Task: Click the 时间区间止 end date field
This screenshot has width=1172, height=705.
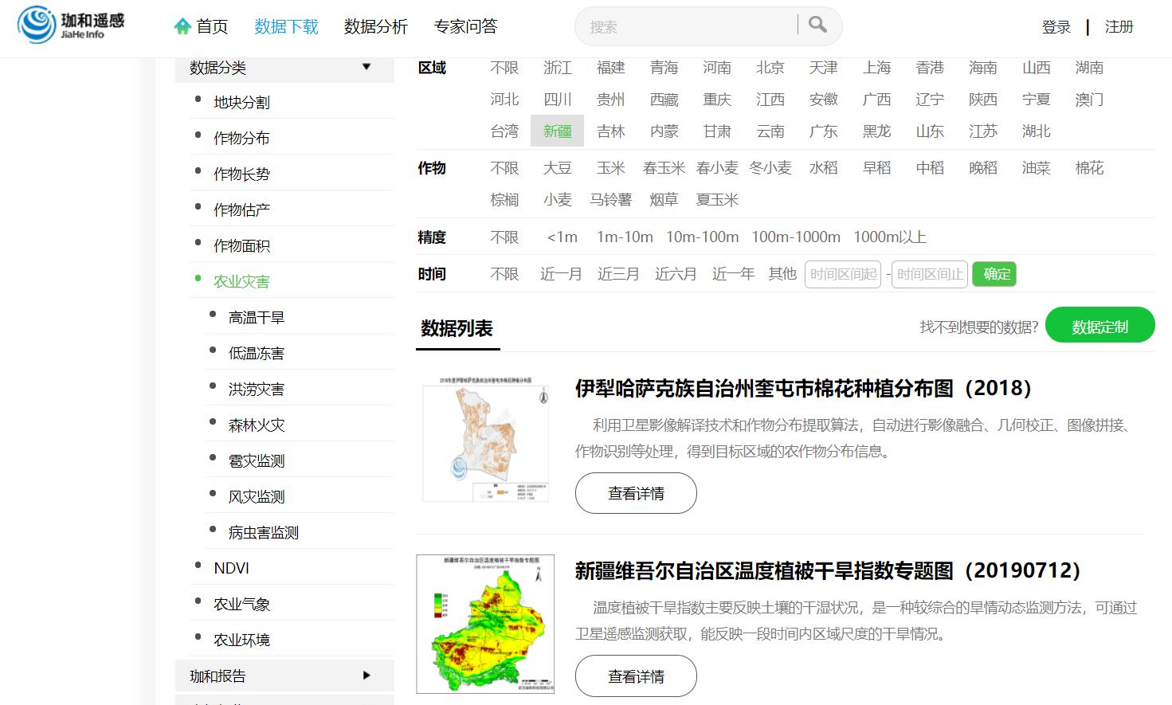Action: pyautogui.click(x=929, y=274)
